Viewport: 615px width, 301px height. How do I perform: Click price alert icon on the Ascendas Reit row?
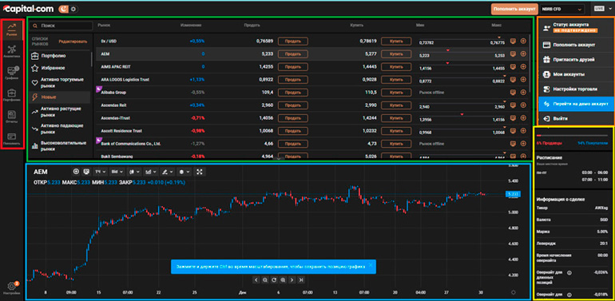(513, 105)
